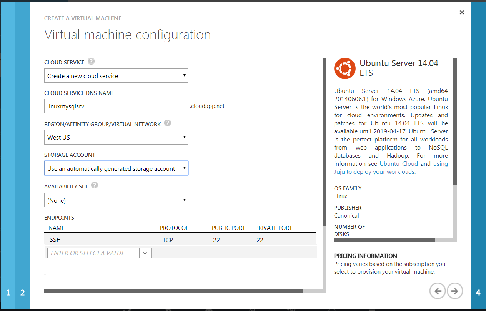Click SSH private port 22 cell

point(260,240)
